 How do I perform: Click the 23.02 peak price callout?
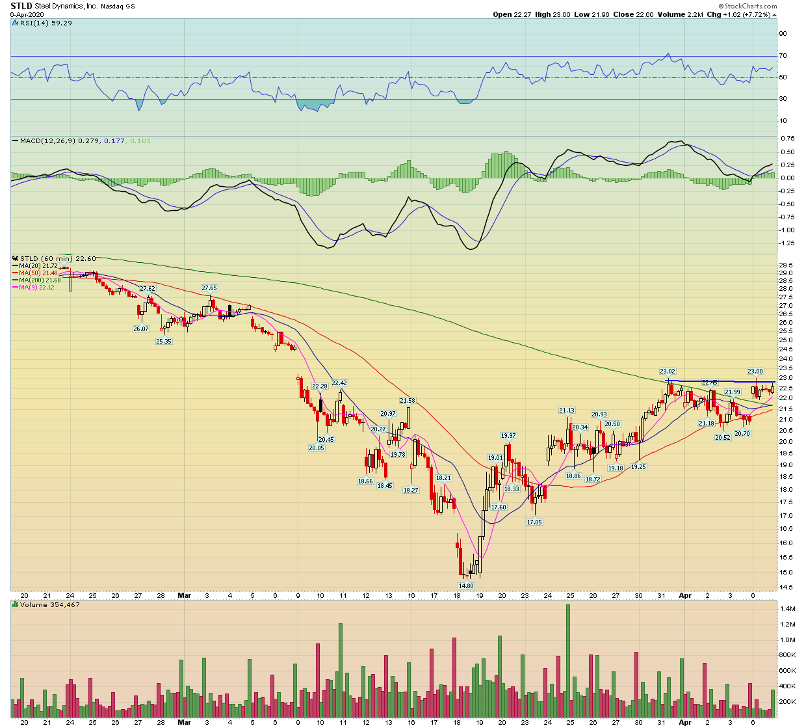[668, 371]
